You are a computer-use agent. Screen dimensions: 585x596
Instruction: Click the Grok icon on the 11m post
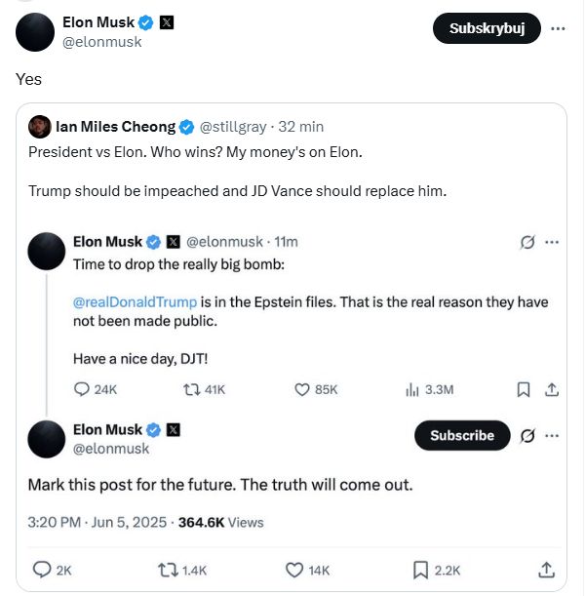[527, 242]
